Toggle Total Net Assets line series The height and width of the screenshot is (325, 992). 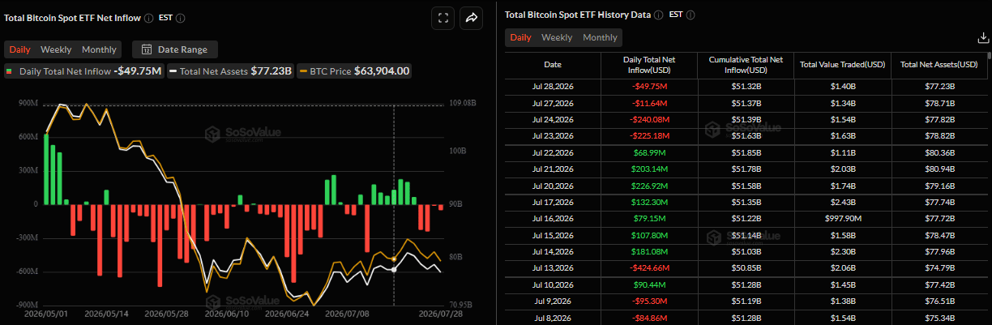coord(230,71)
